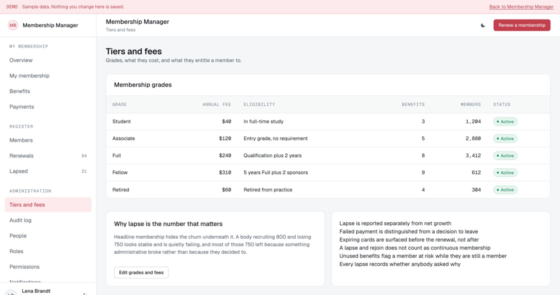This screenshot has width=560, height=295.
Task: Click the Eligibility column header
Action: [x=259, y=104]
